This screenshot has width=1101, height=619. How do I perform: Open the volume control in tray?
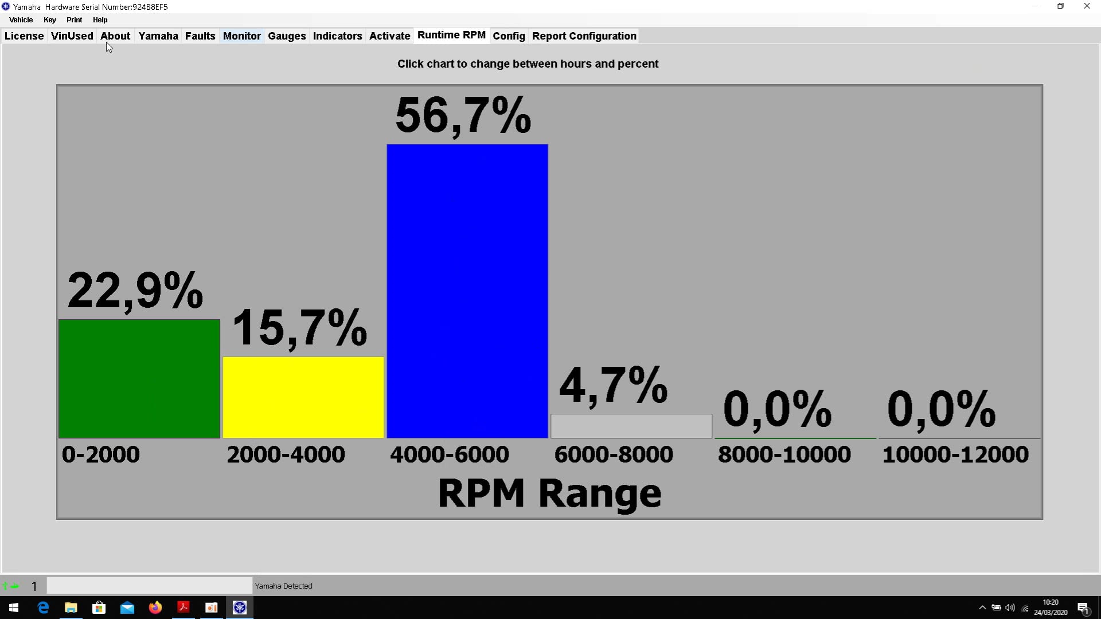point(1010,608)
